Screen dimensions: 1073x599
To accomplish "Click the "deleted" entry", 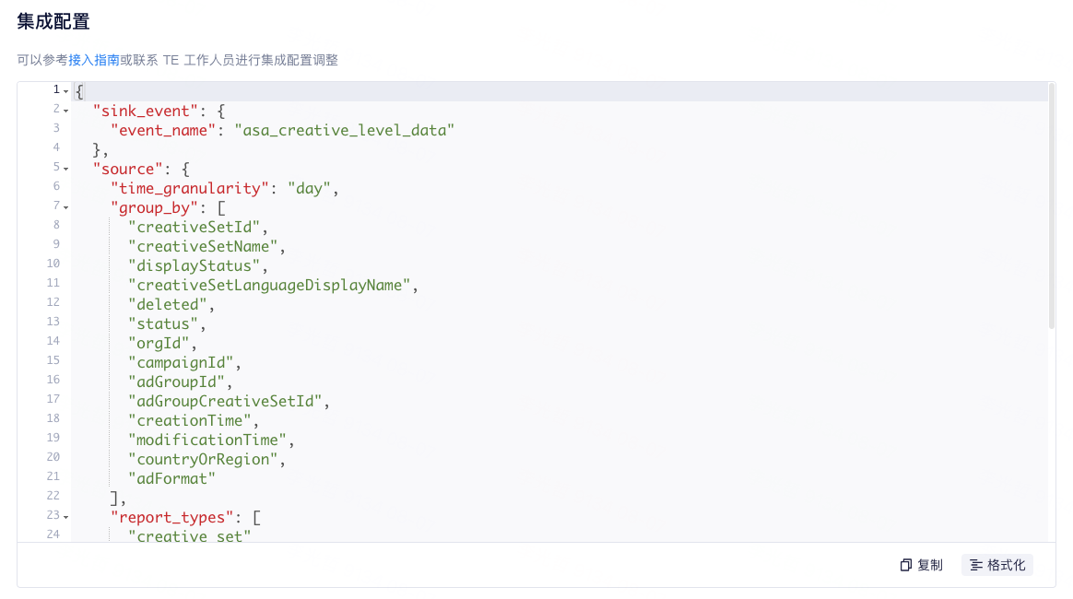I will pyautogui.click(x=168, y=304).
